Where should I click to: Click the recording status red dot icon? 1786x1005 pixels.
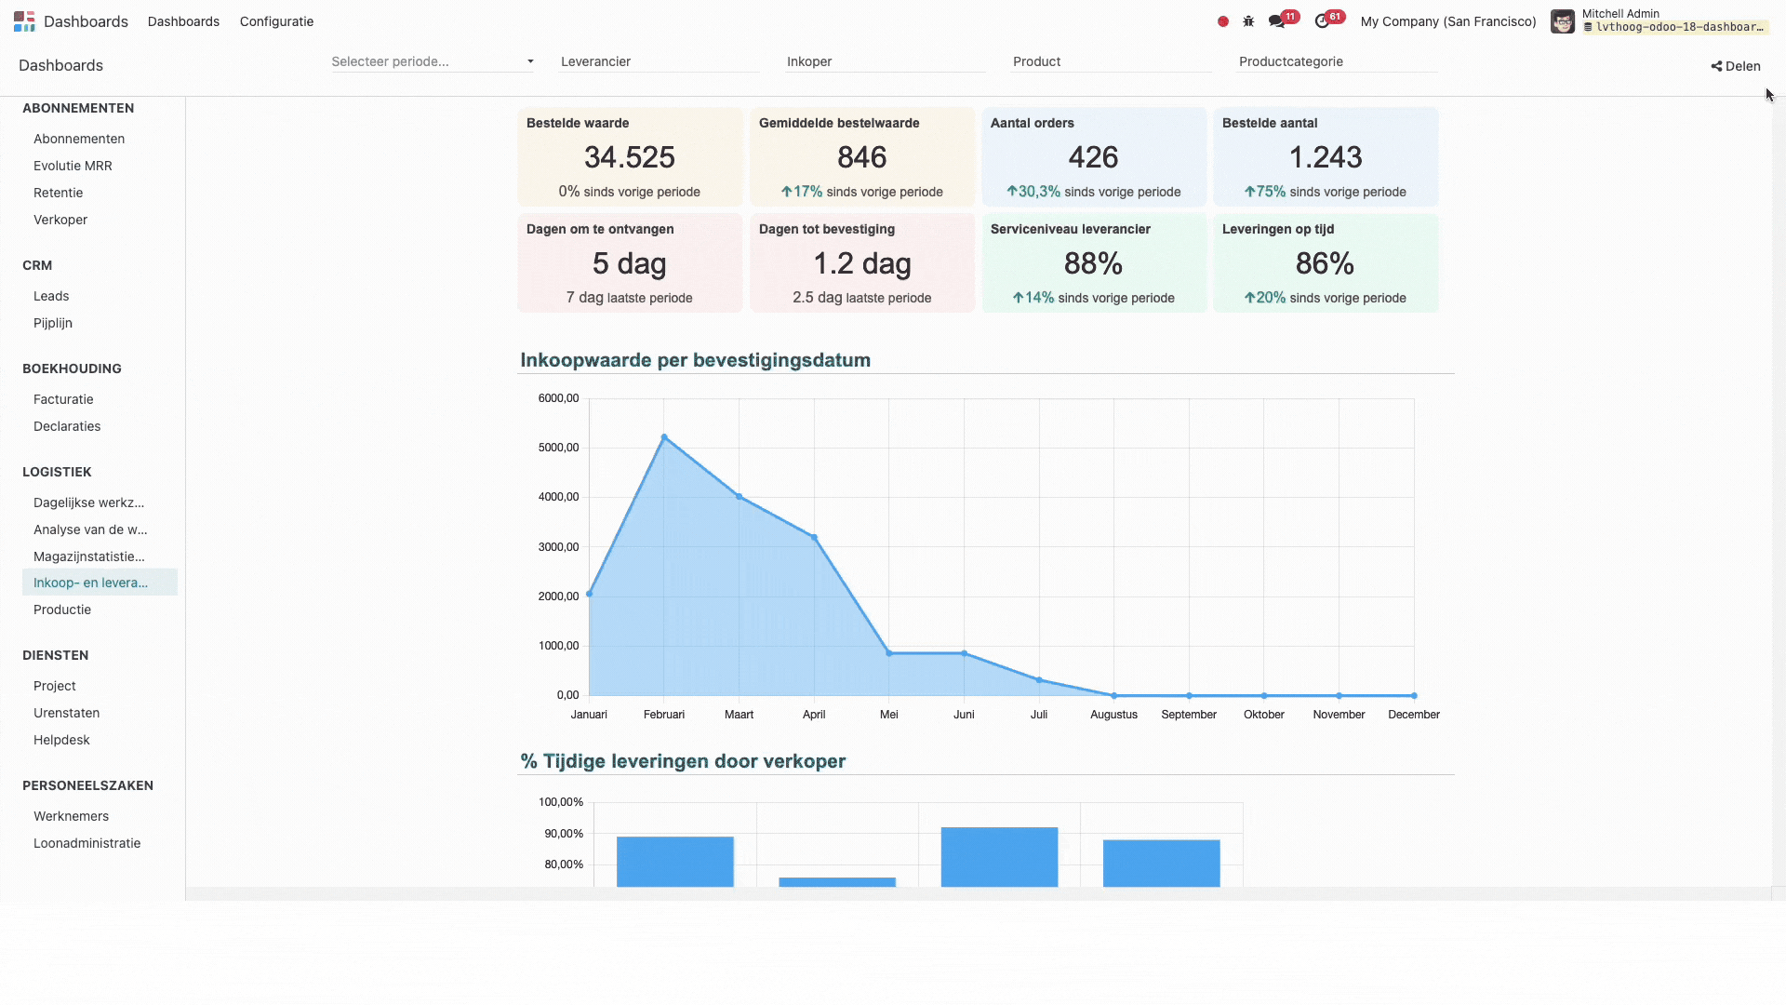click(x=1222, y=20)
